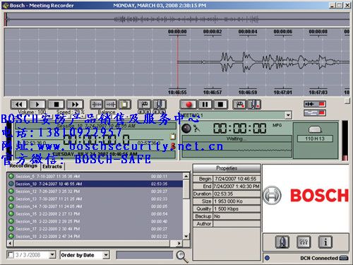The height and width of the screenshot is (265, 353).
Task: Click the clipboard icon in playback toolbar
Action: [125, 105]
